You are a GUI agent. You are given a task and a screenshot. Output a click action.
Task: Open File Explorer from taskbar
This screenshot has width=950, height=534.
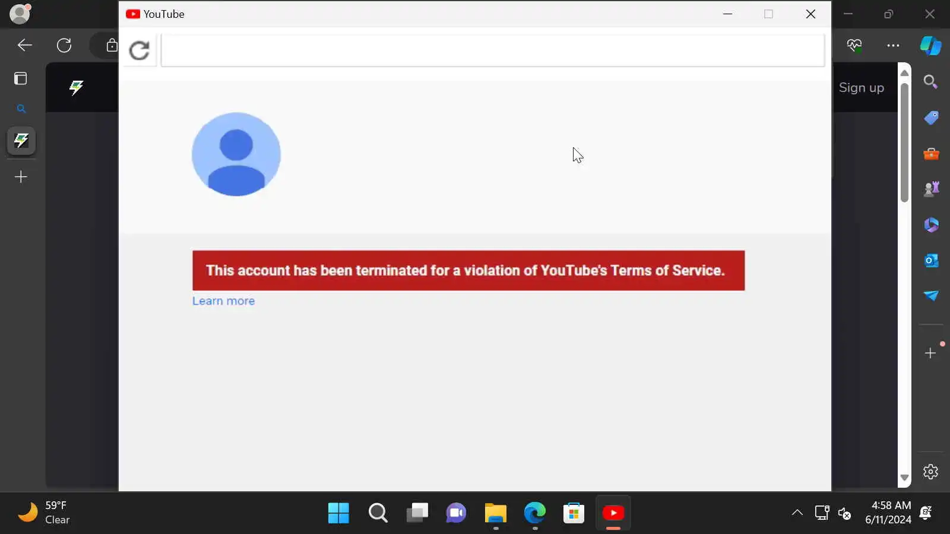[x=495, y=513]
